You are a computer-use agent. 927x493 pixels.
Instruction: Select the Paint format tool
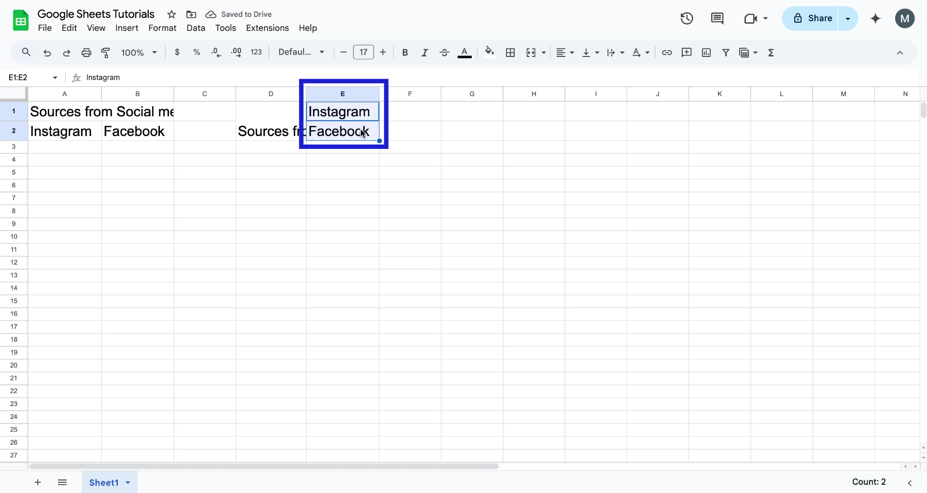106,53
